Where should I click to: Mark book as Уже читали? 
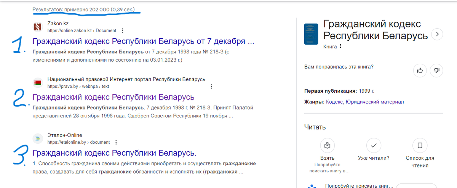374,145
